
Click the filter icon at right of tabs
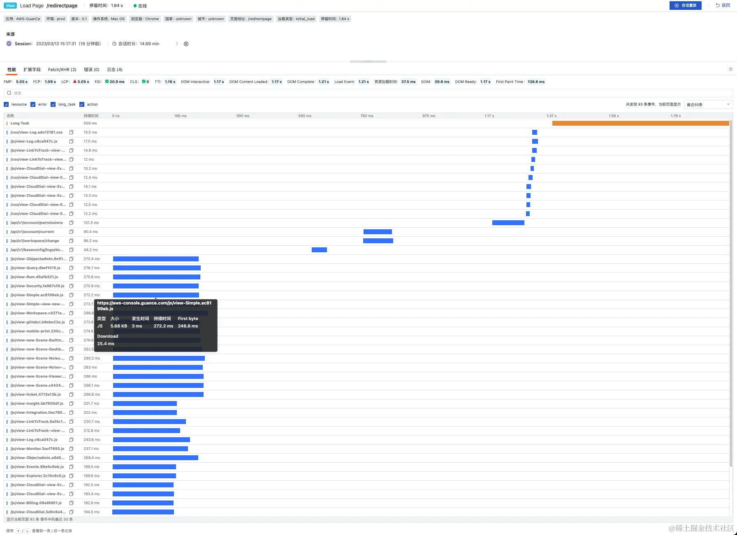click(730, 69)
